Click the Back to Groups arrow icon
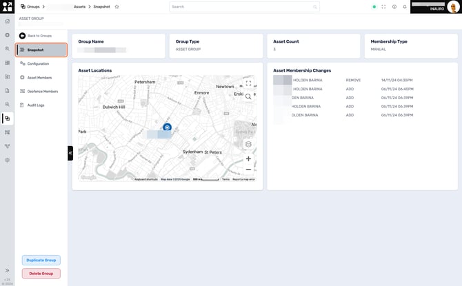 [22, 36]
